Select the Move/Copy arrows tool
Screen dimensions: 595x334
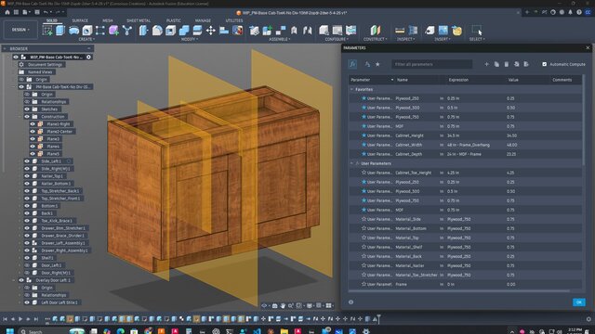(x=211, y=31)
